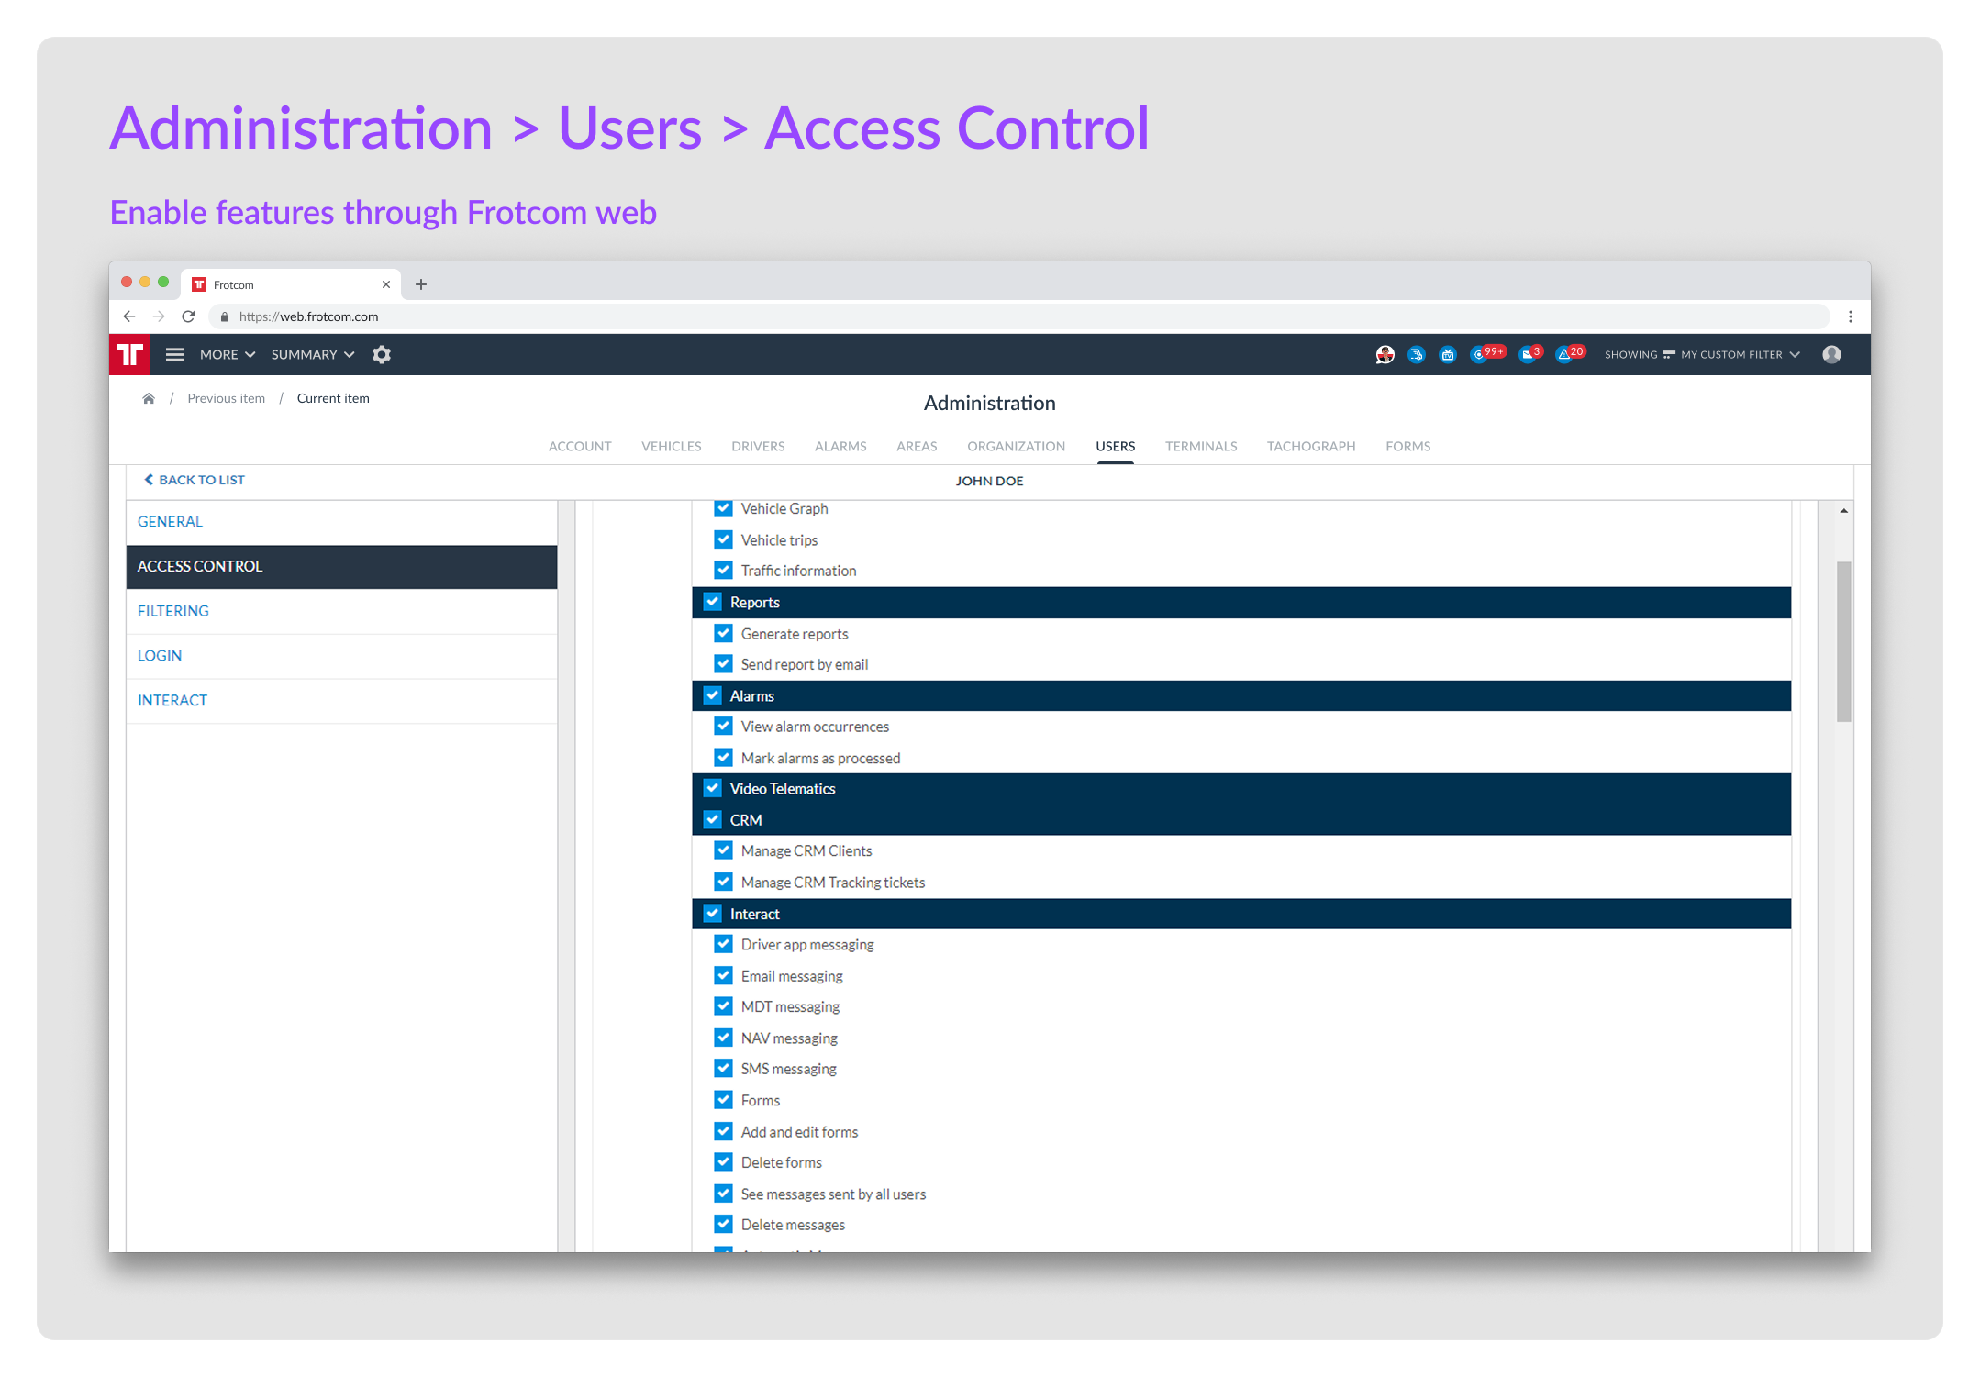Switch to the TERMINALS tab
This screenshot has width=1980, height=1377.
(x=1200, y=446)
